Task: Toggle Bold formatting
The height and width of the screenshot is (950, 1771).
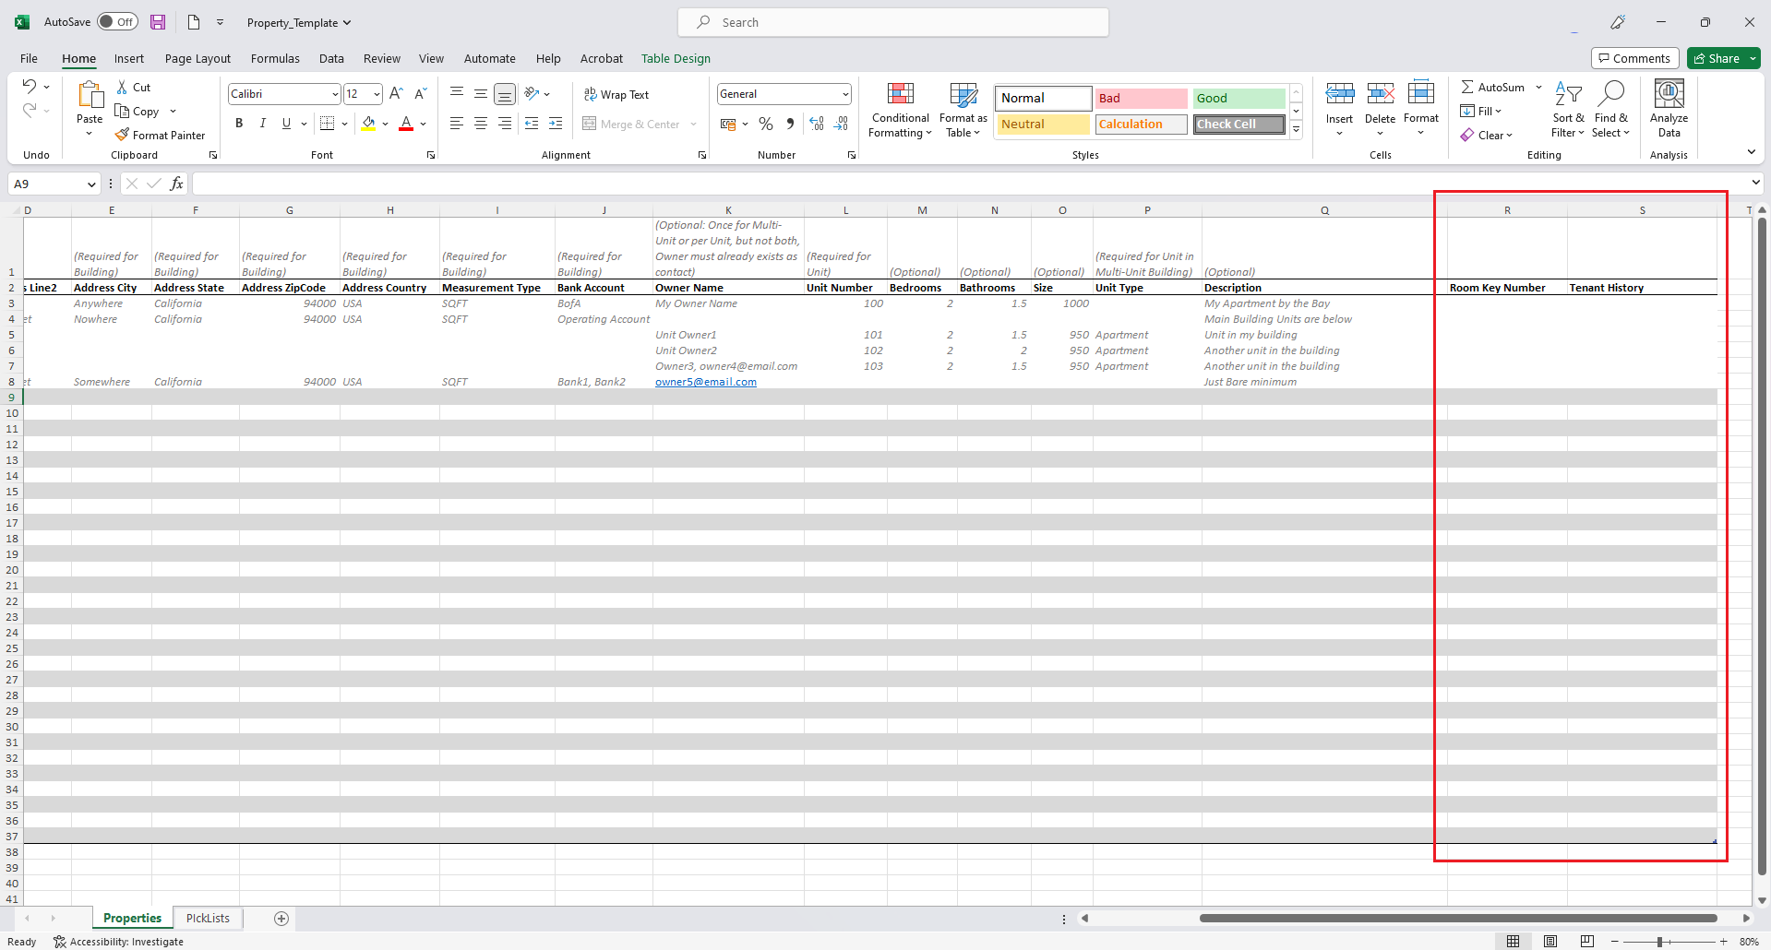Action: (x=239, y=123)
